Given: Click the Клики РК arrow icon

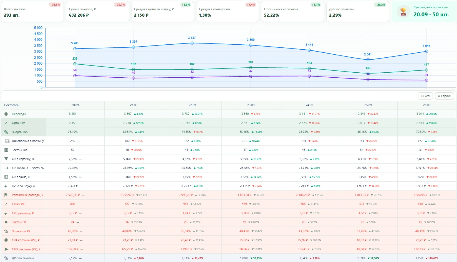Looking at the screenshot, I should click(6, 204).
